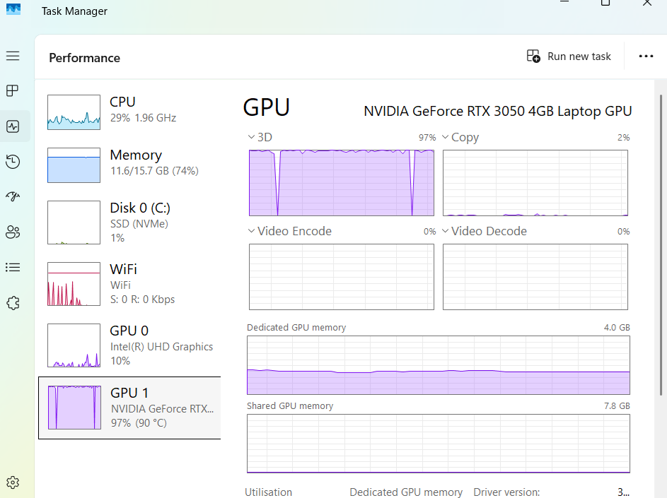Image resolution: width=667 pixels, height=498 pixels.
Task: Click the 3D utilisation graph
Action: 342,183
